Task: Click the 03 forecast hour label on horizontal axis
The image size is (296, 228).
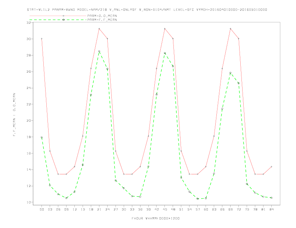Action: 50,209
